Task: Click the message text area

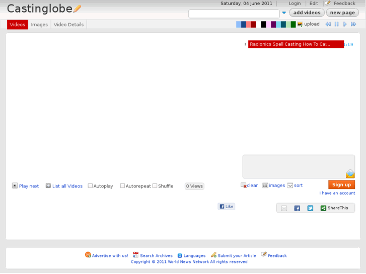Action: click(299, 166)
